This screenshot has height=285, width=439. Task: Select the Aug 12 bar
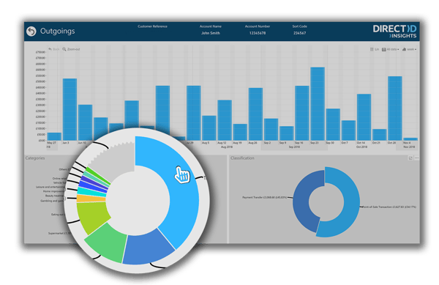(225, 120)
